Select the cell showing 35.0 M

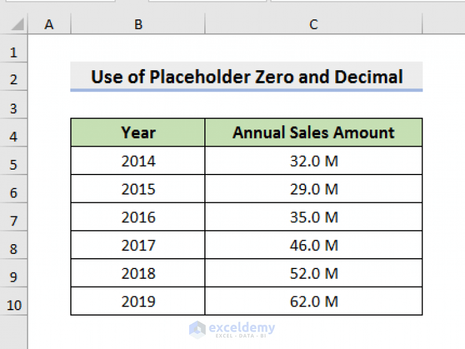click(313, 217)
